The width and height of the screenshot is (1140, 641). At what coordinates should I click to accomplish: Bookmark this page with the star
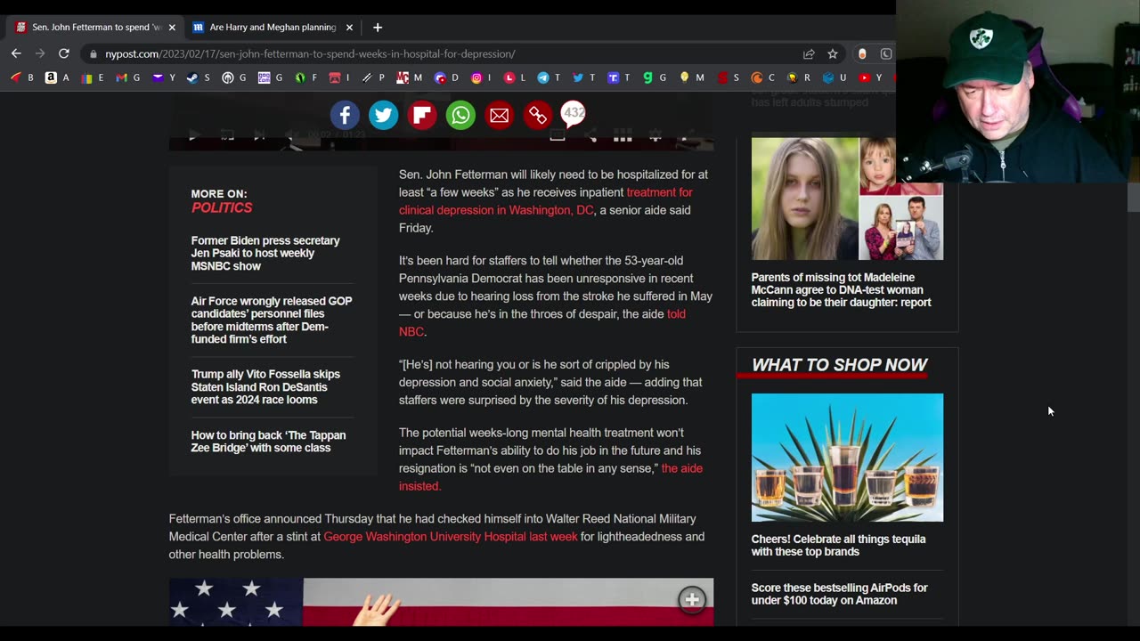pos(833,53)
